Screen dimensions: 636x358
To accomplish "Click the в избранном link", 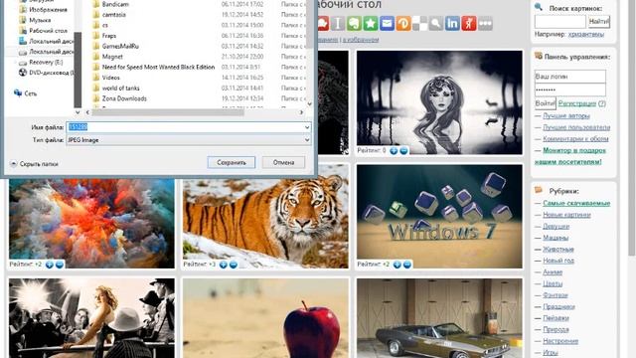I will (x=361, y=40).
